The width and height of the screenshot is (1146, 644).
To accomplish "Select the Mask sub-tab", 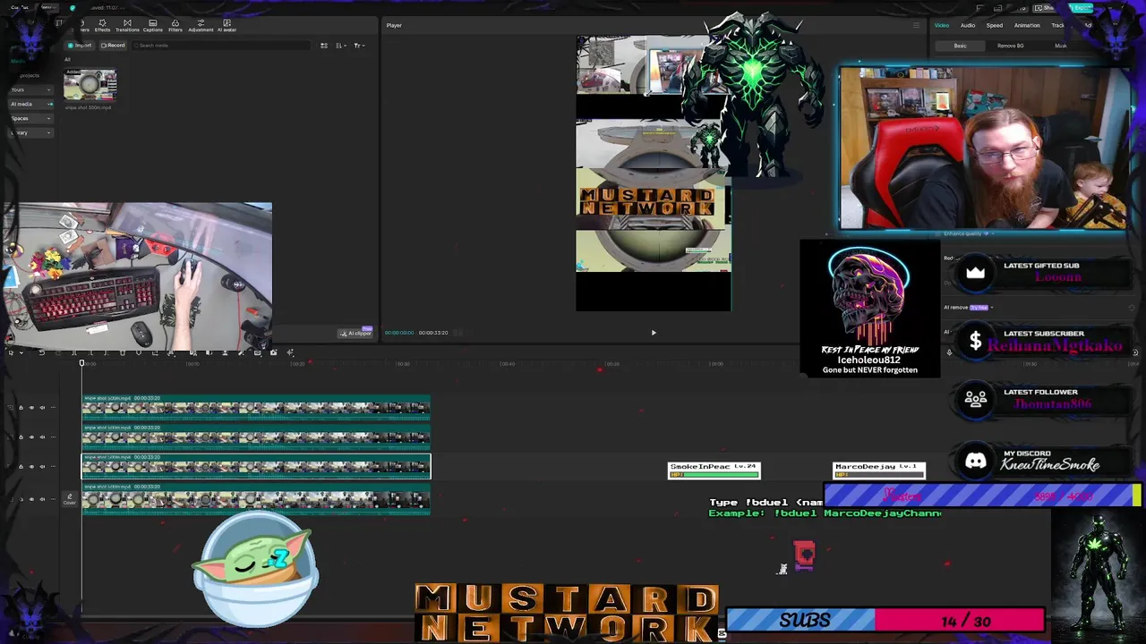I will pyautogui.click(x=1061, y=46).
